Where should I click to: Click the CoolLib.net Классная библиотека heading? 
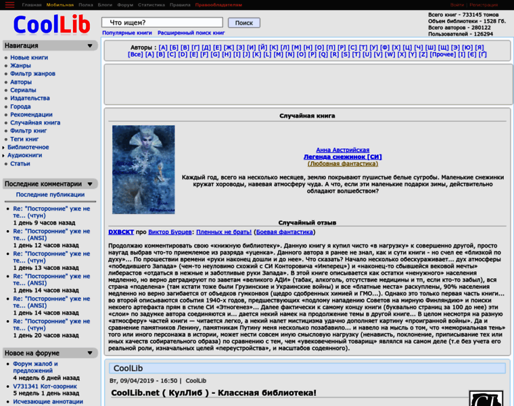tap(214, 393)
